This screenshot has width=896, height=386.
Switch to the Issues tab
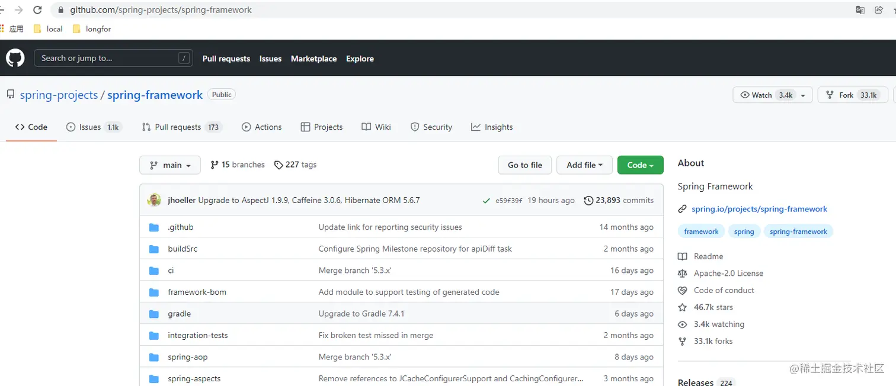[94, 127]
